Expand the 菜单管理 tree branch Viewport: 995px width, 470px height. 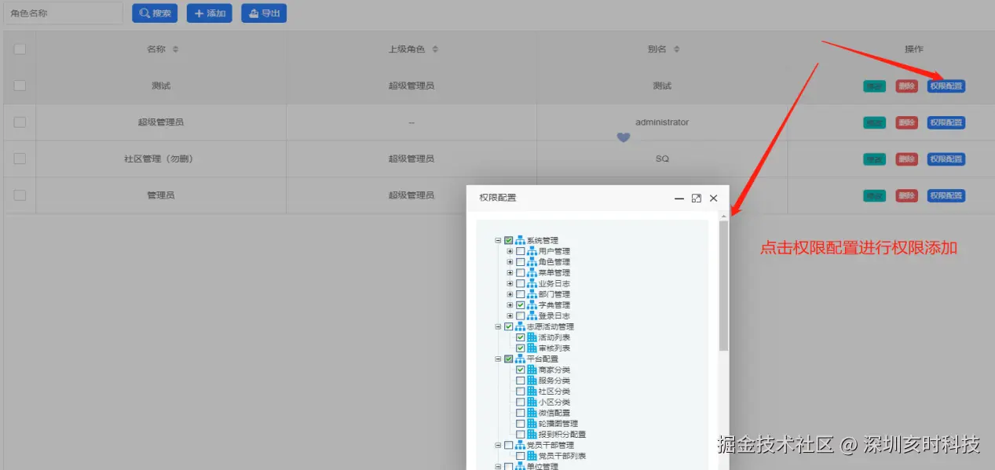[510, 272]
